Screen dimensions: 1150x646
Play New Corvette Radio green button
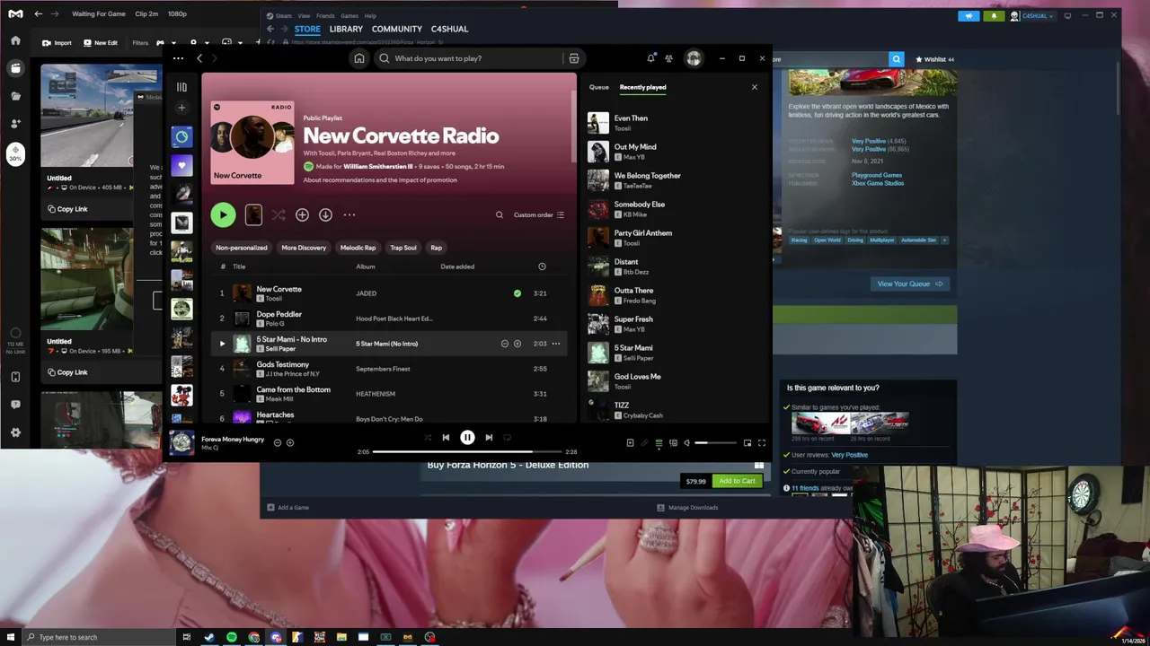(223, 214)
